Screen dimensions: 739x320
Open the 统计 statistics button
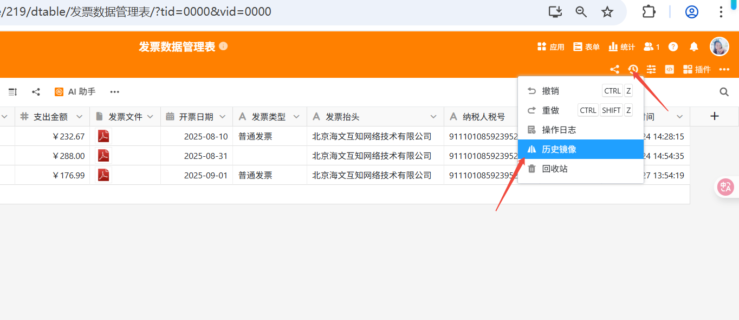click(x=621, y=47)
